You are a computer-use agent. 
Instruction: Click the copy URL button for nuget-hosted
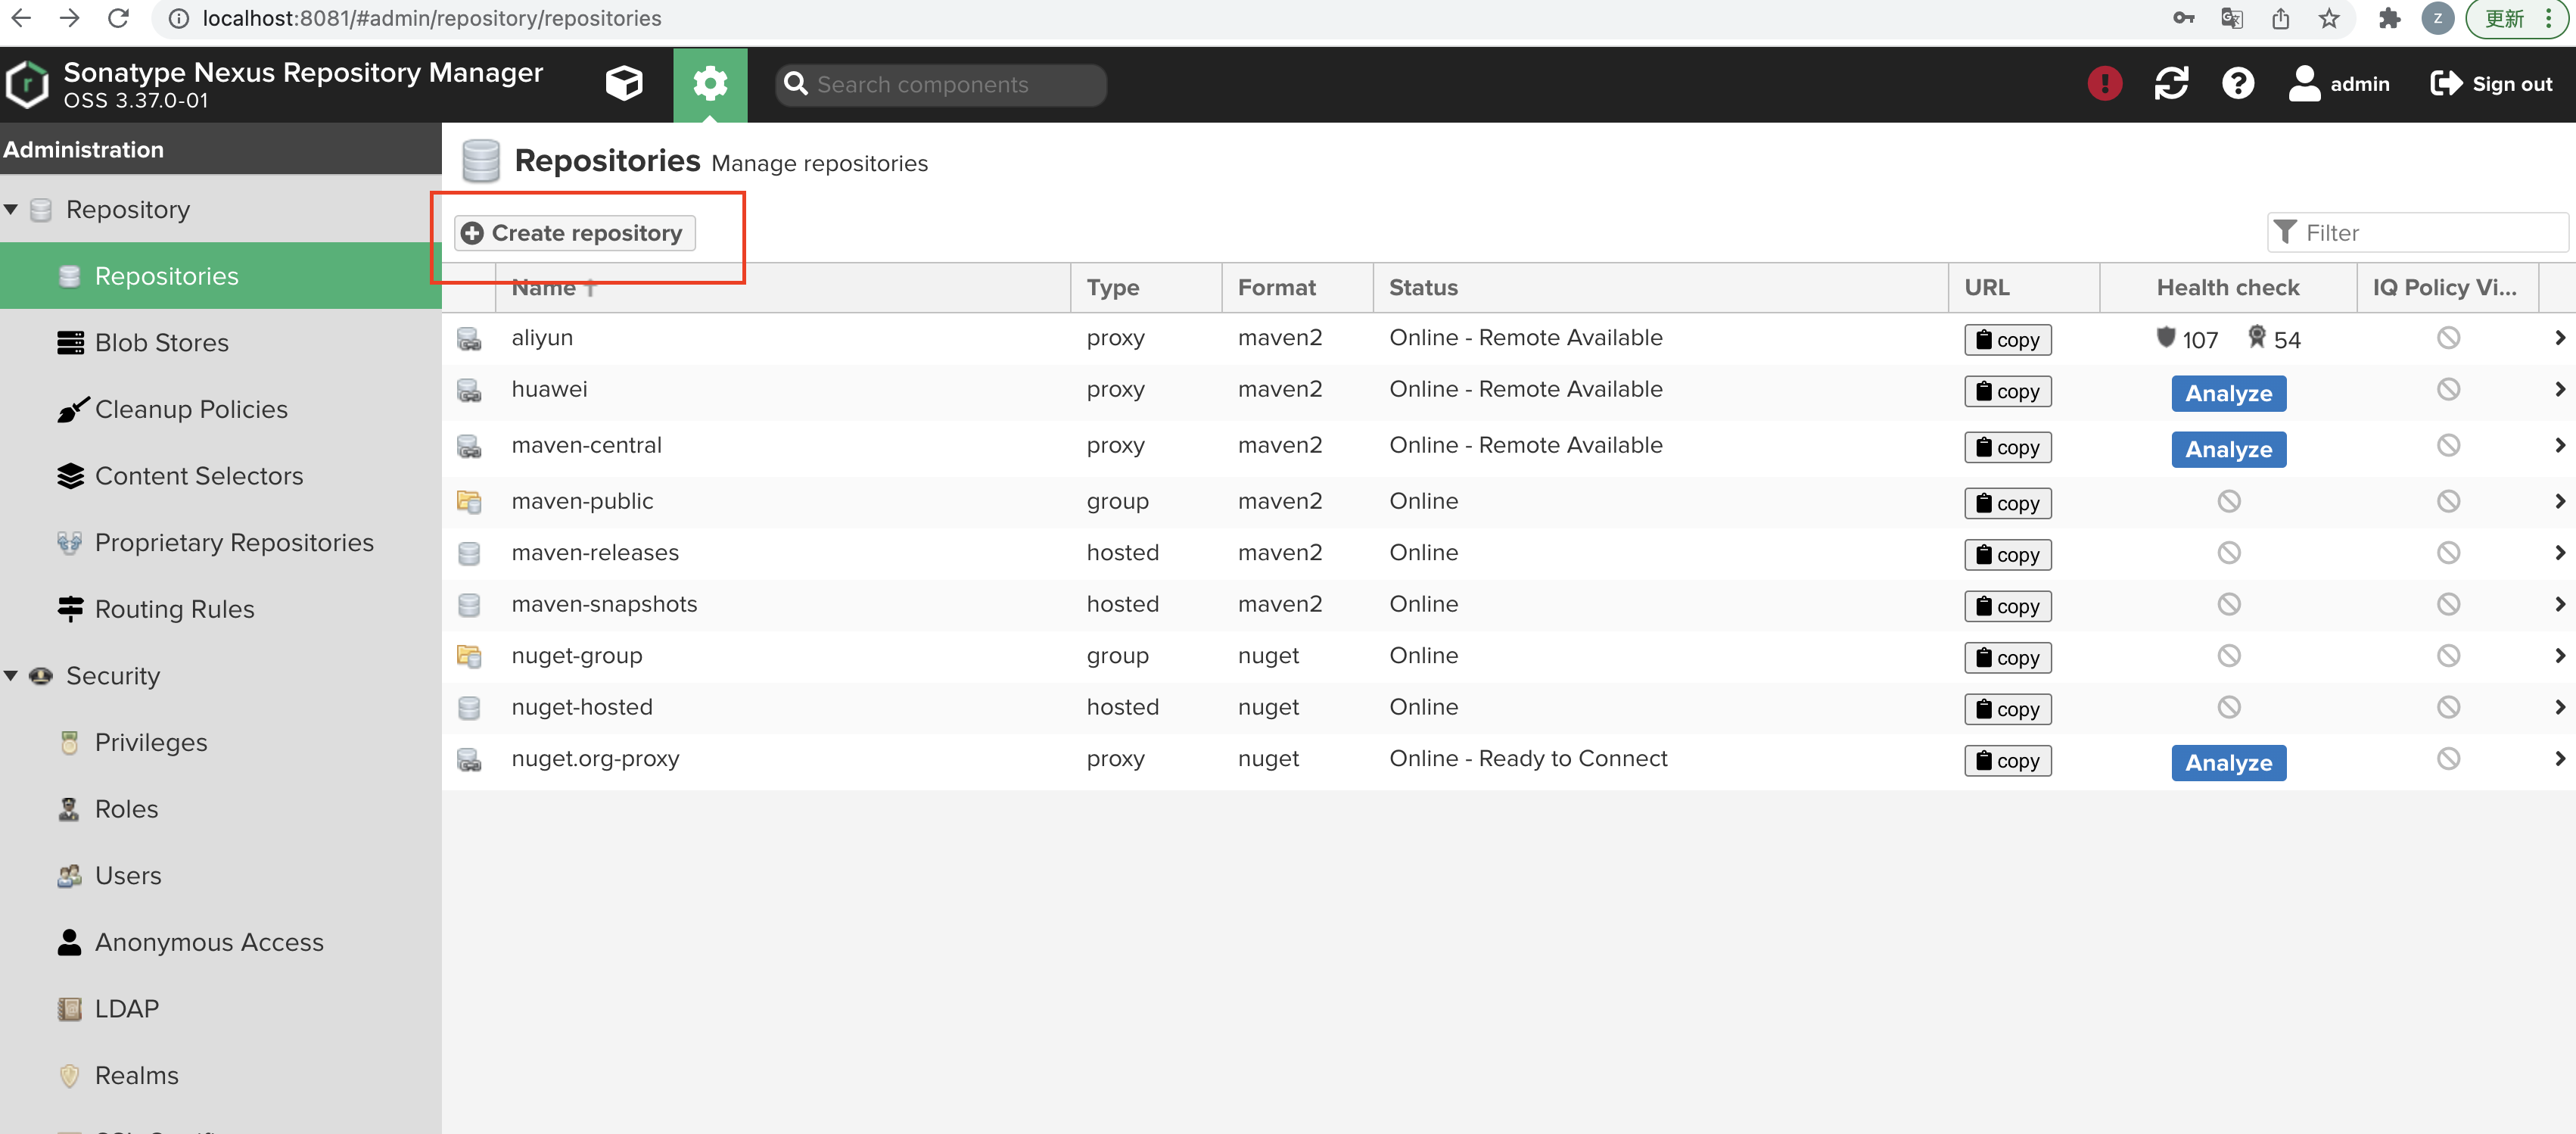click(2007, 709)
